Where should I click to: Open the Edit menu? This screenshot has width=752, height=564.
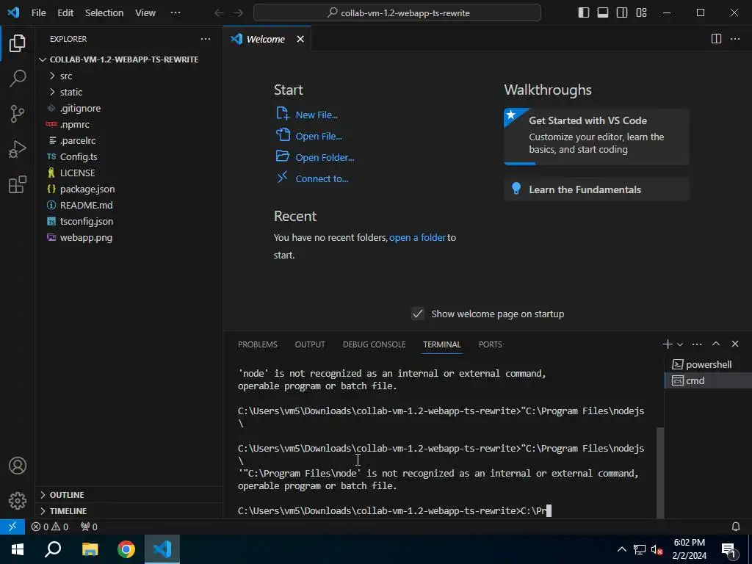coord(65,13)
